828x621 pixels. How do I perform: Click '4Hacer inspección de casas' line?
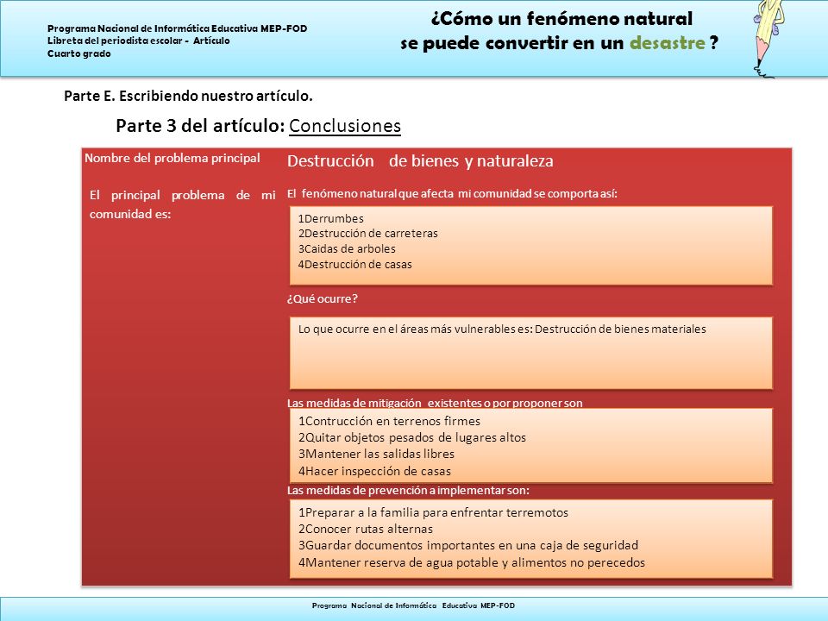tap(374, 471)
